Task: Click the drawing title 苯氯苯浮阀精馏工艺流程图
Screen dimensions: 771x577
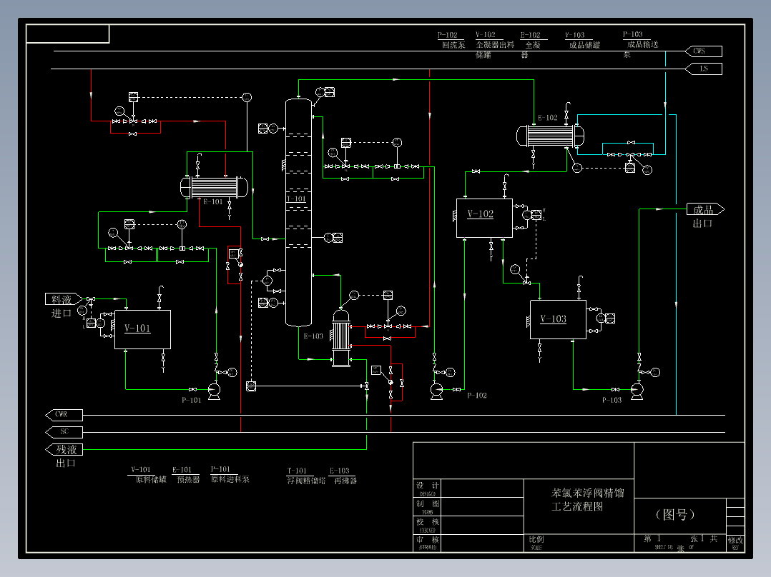Action: pyautogui.click(x=588, y=499)
